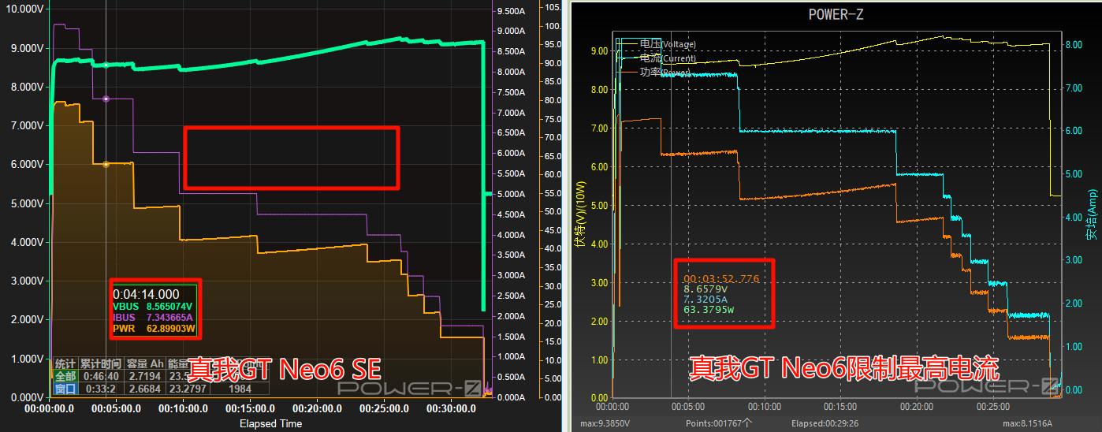Click the purple IBUS cursor marker on left chart

point(106,99)
